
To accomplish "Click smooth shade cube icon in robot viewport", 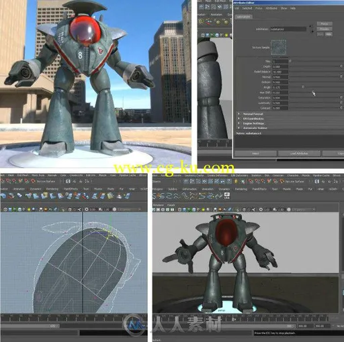I will 185,210.
